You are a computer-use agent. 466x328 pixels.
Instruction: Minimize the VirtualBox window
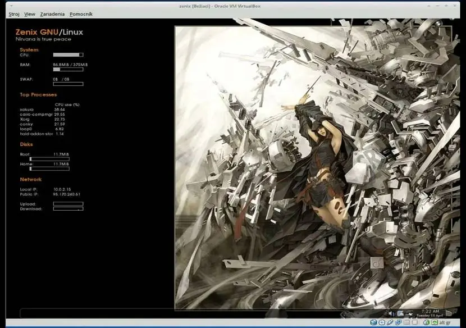click(x=438, y=6)
